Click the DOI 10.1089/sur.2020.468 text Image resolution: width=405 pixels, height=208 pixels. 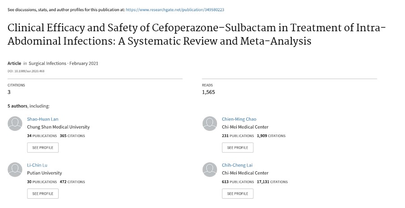(x=26, y=71)
